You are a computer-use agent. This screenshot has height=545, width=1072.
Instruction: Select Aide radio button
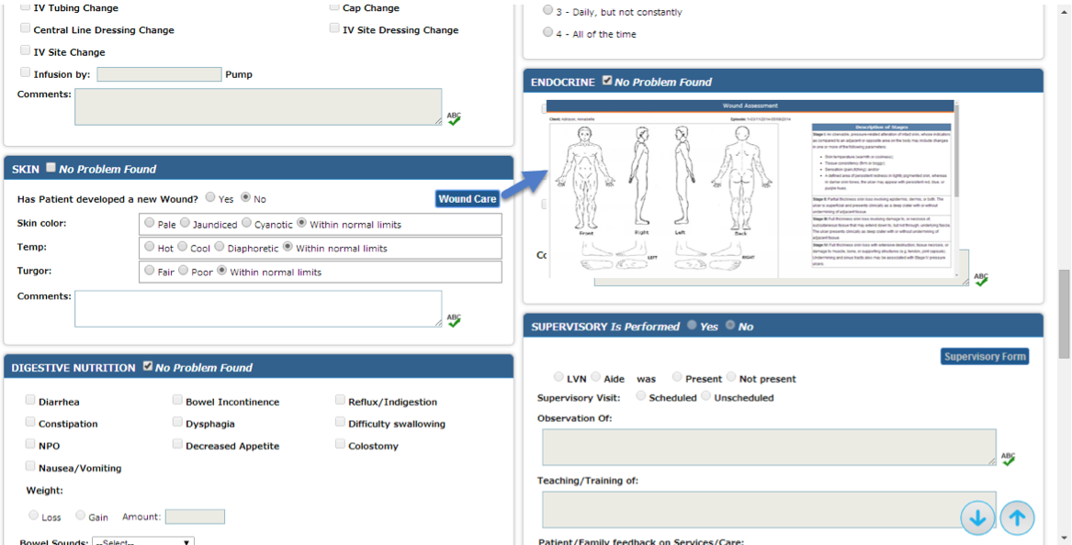[x=595, y=377]
